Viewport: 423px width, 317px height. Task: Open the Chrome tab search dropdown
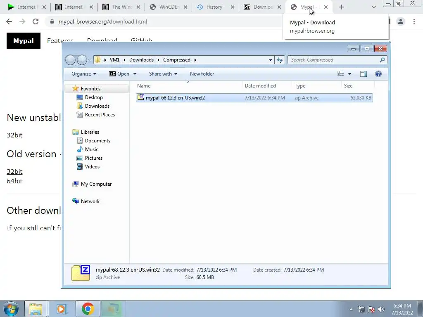pos(373,7)
